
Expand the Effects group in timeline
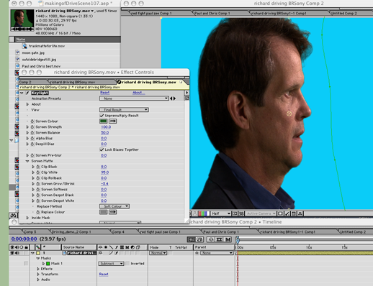(38, 269)
